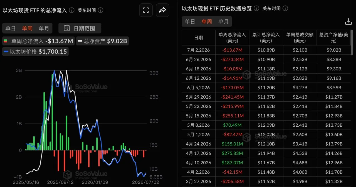Viewport: 356px width, 187px height.
Task: Sort by the 单周总净流入 column header
Action: (x=232, y=38)
